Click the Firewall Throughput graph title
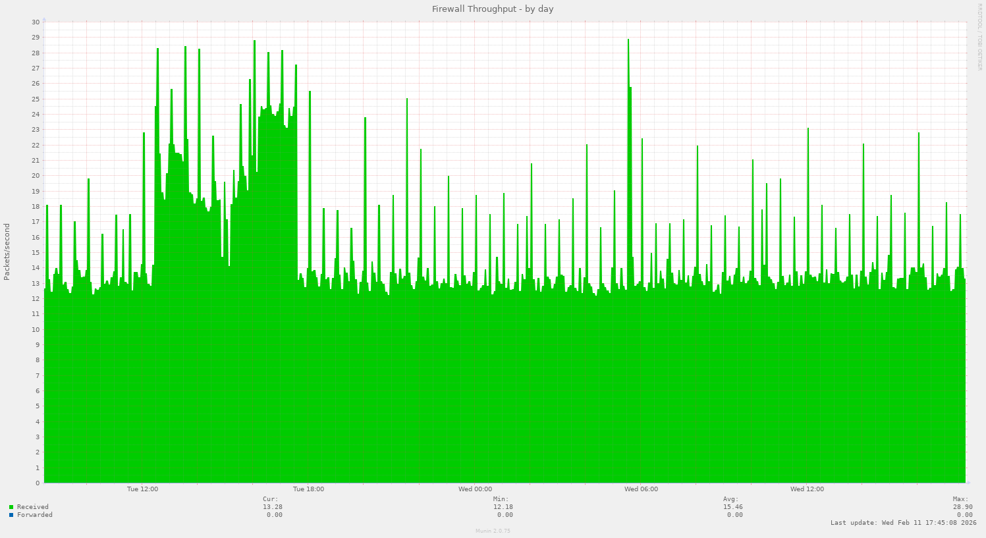The height and width of the screenshot is (538, 986). pos(493,9)
